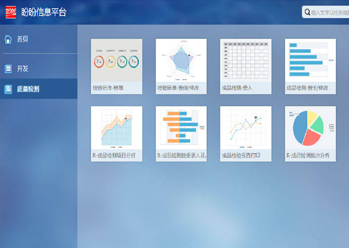Image resolution: width=349 pixels, height=248 pixels.
Task: Focus the search input field at top right
Action: [x=329, y=12]
